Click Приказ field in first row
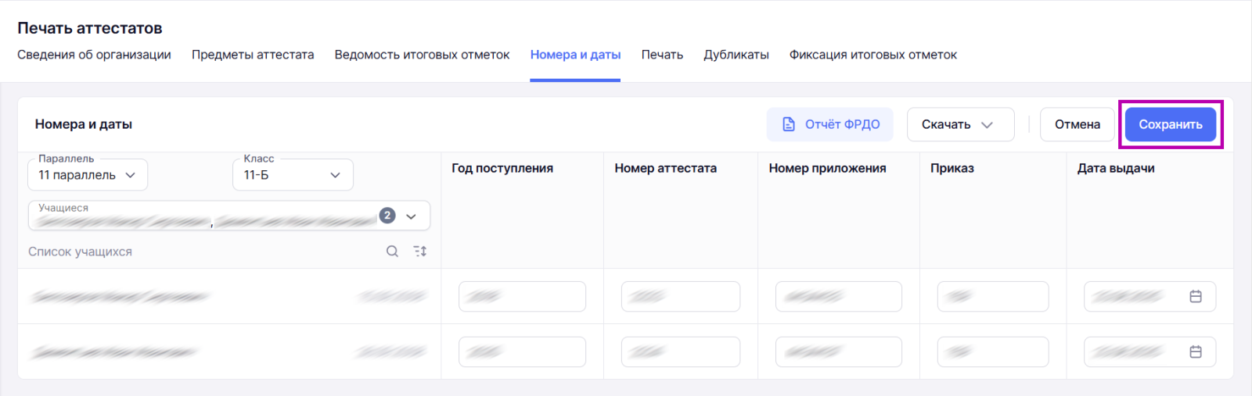Screen dimensions: 1252x396 992,297
